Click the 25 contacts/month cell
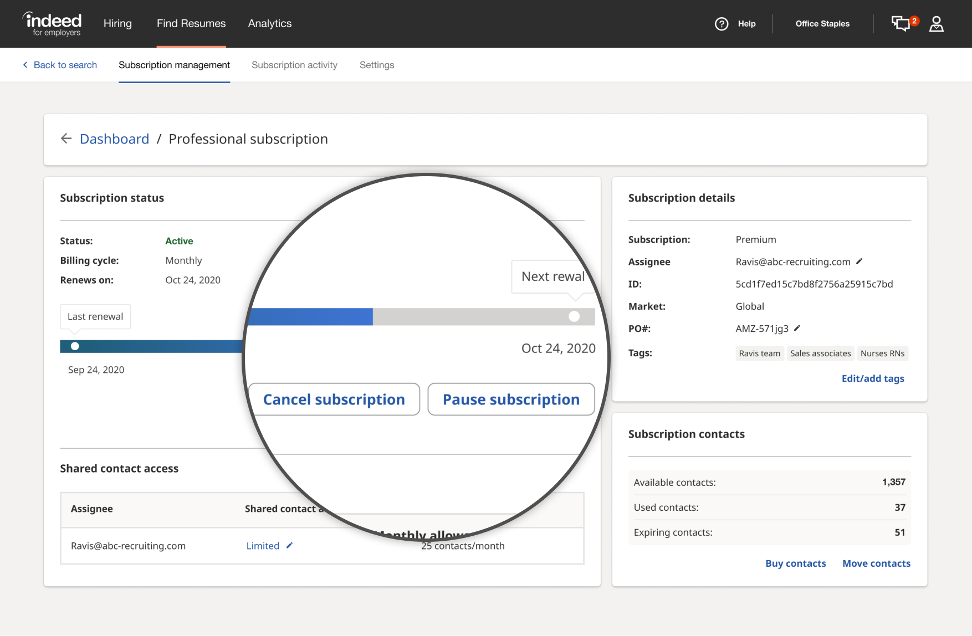Image resolution: width=972 pixels, height=636 pixels. (463, 546)
